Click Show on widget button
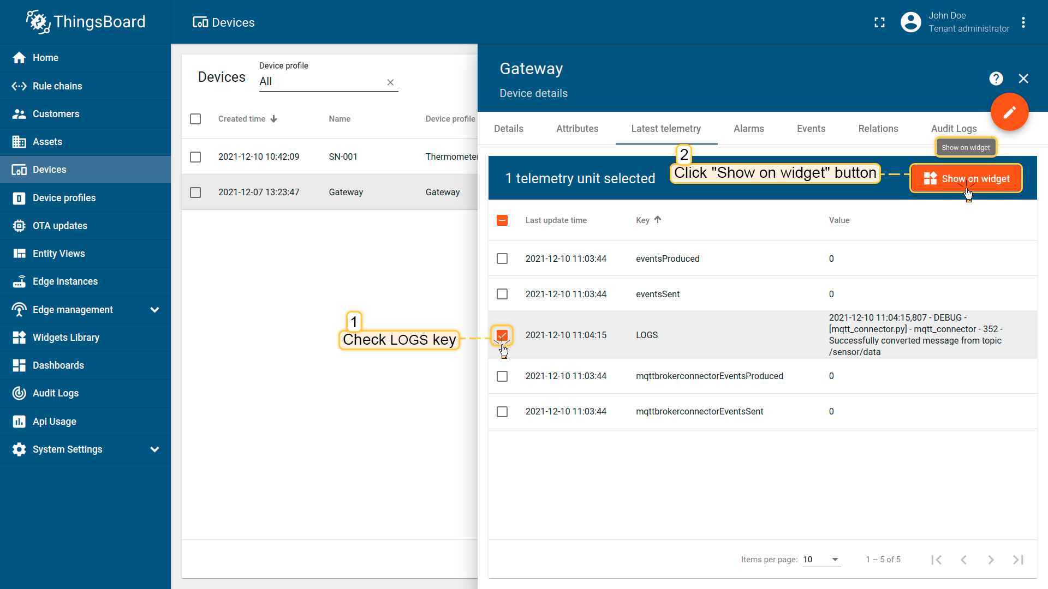1048x589 pixels. pyautogui.click(x=966, y=179)
